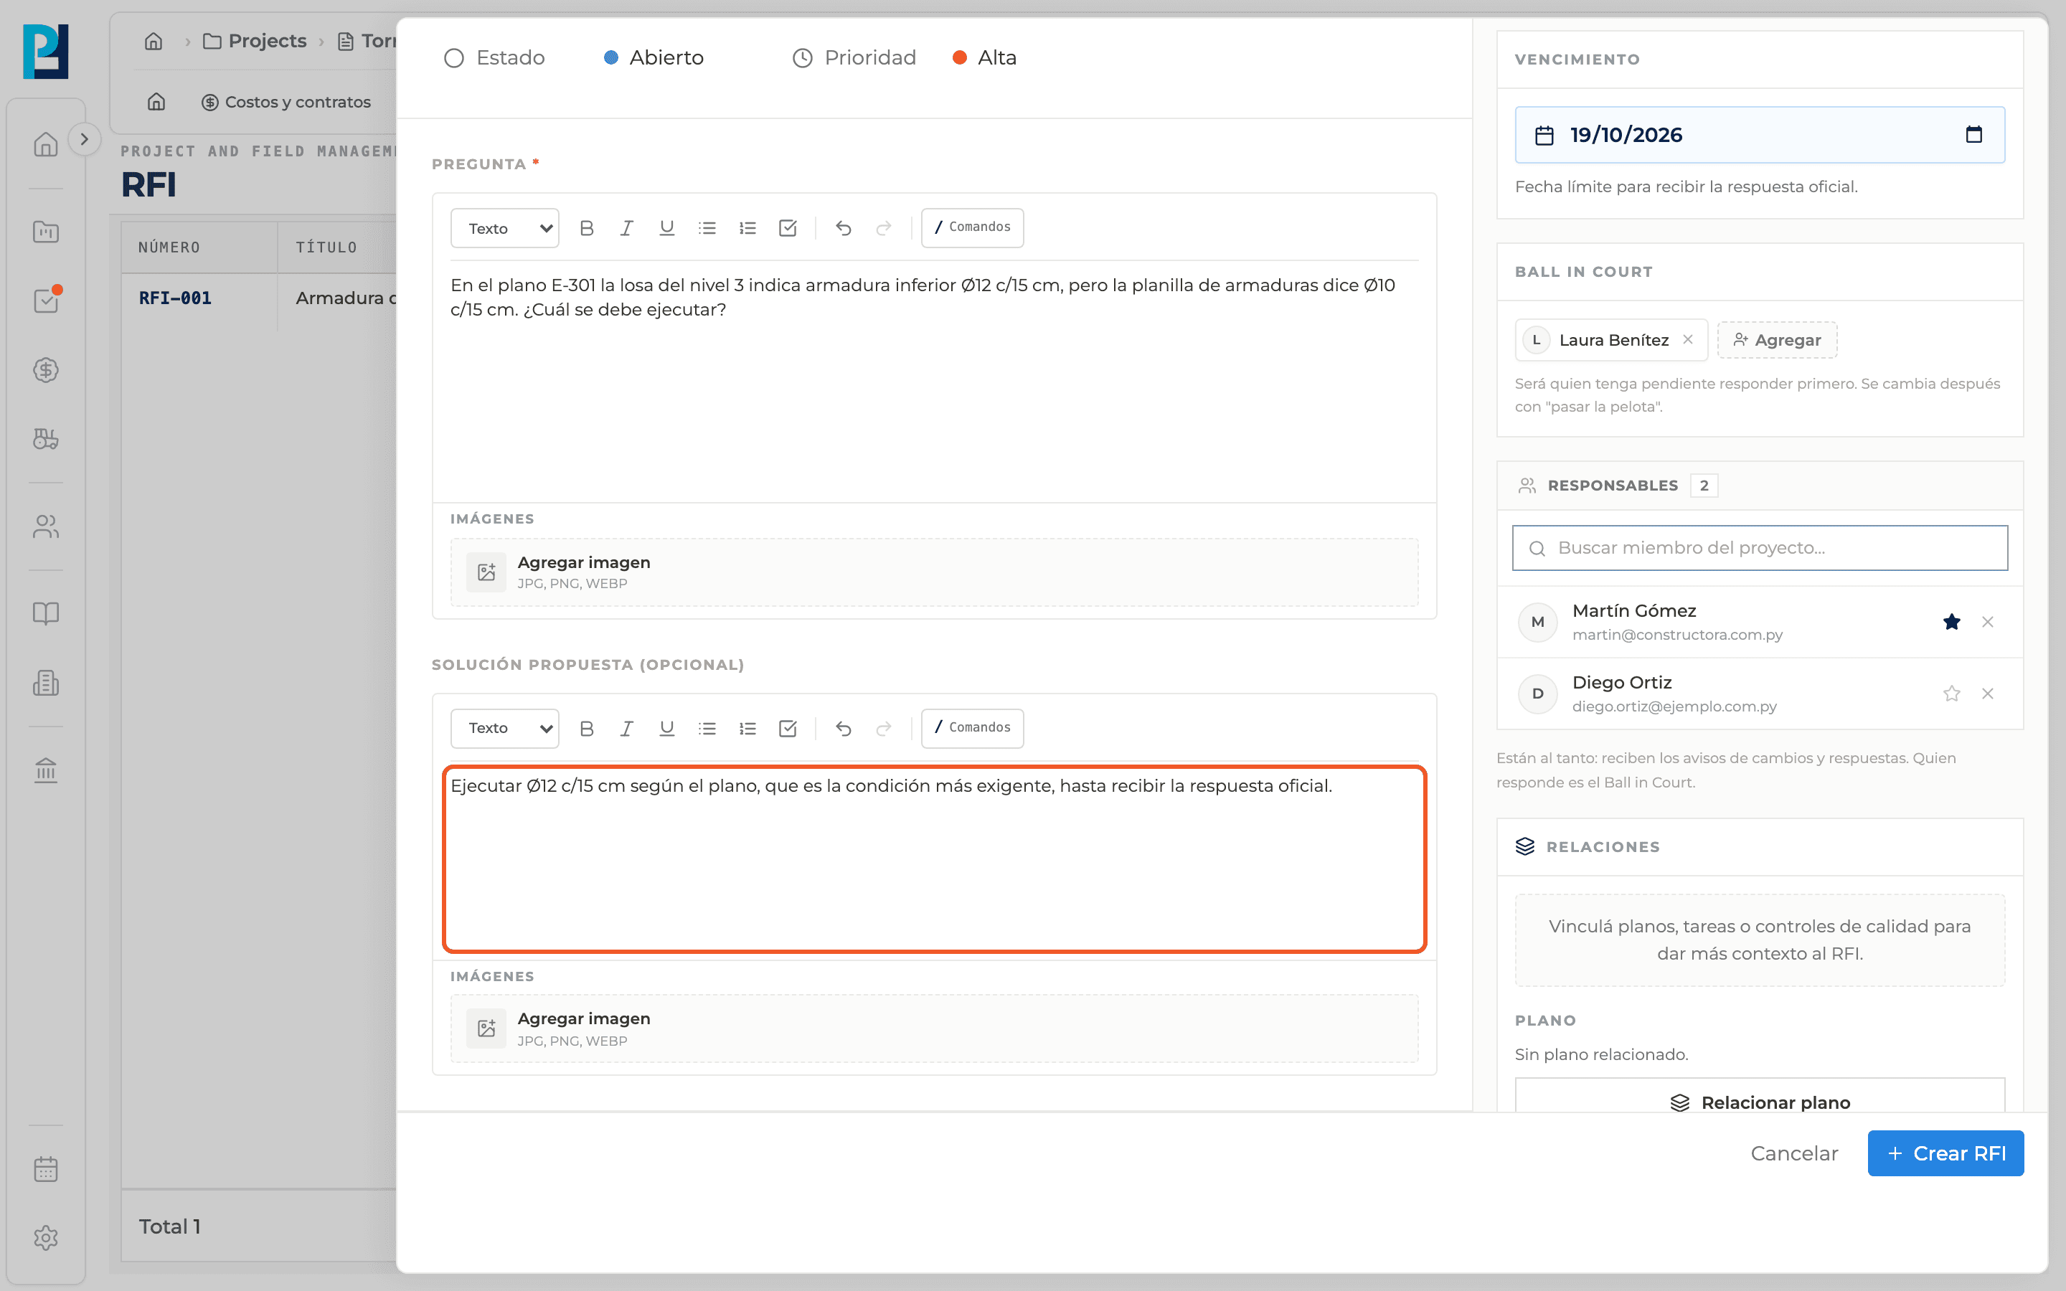Image resolution: width=2066 pixels, height=1291 pixels.
Task: Insert bullet list in Solución propuesta editor
Action: [707, 728]
